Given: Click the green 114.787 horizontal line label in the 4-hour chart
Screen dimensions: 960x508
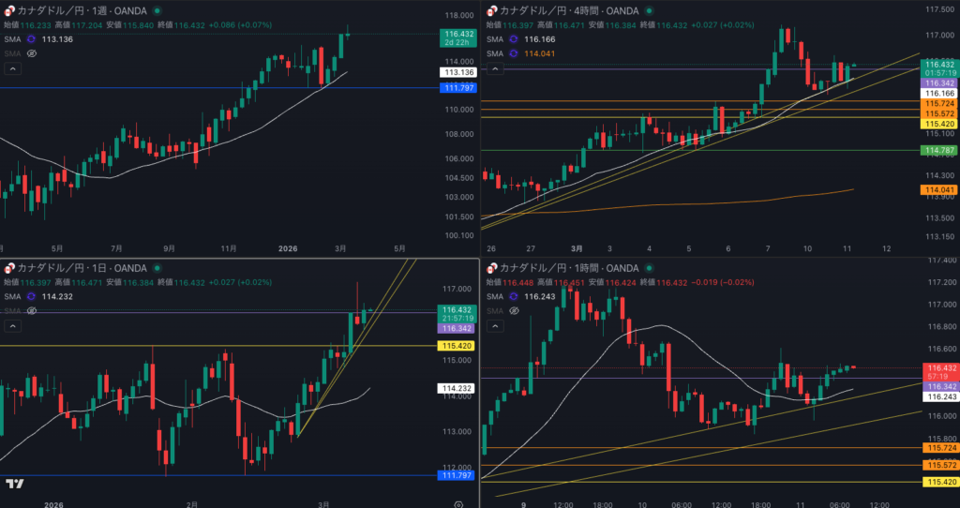Looking at the screenshot, I should (939, 150).
